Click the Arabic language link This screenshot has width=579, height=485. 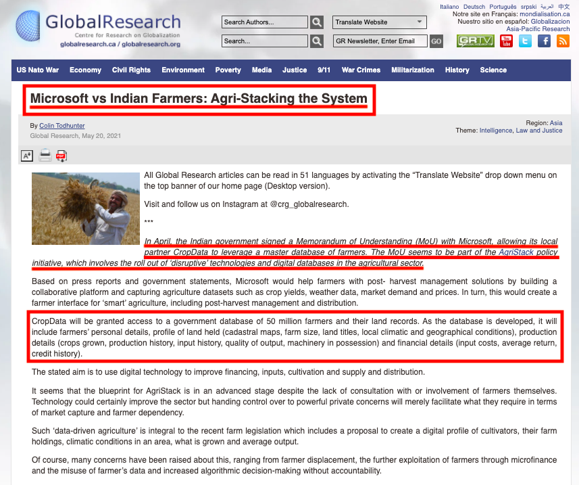pos(547,7)
